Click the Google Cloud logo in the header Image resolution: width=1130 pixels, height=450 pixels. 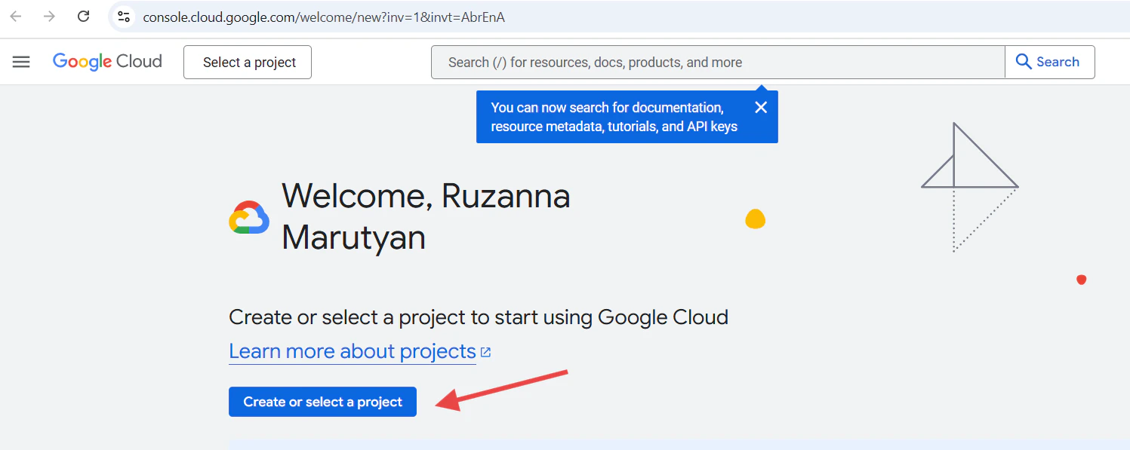106,62
